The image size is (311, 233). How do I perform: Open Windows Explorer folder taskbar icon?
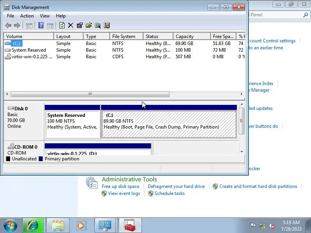(58, 226)
